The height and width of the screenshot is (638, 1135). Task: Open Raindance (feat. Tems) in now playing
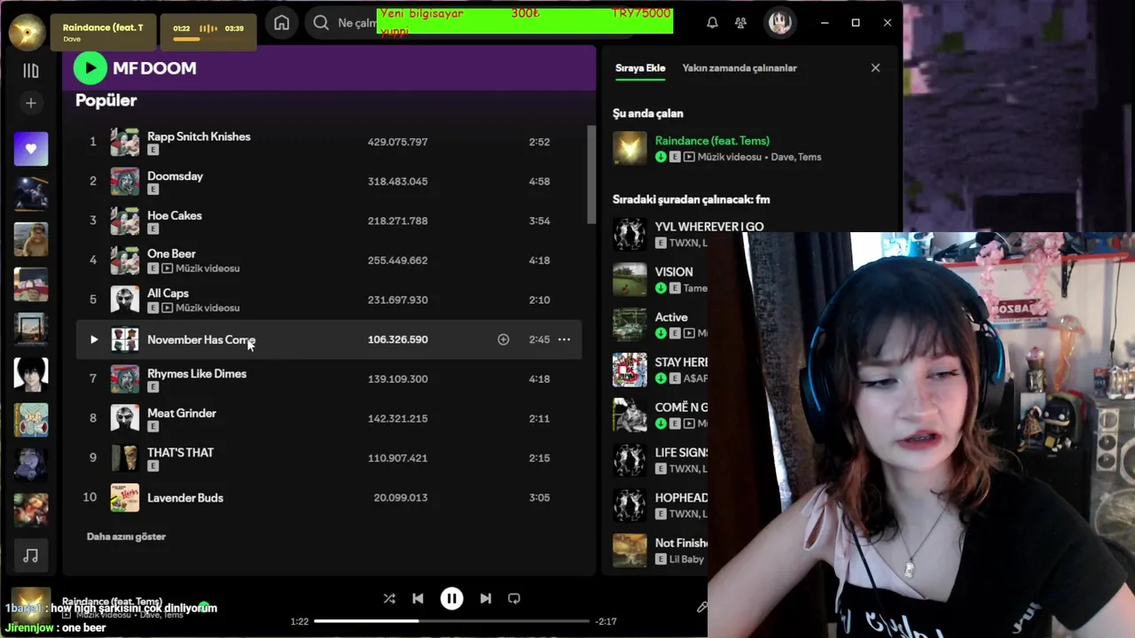pos(712,141)
